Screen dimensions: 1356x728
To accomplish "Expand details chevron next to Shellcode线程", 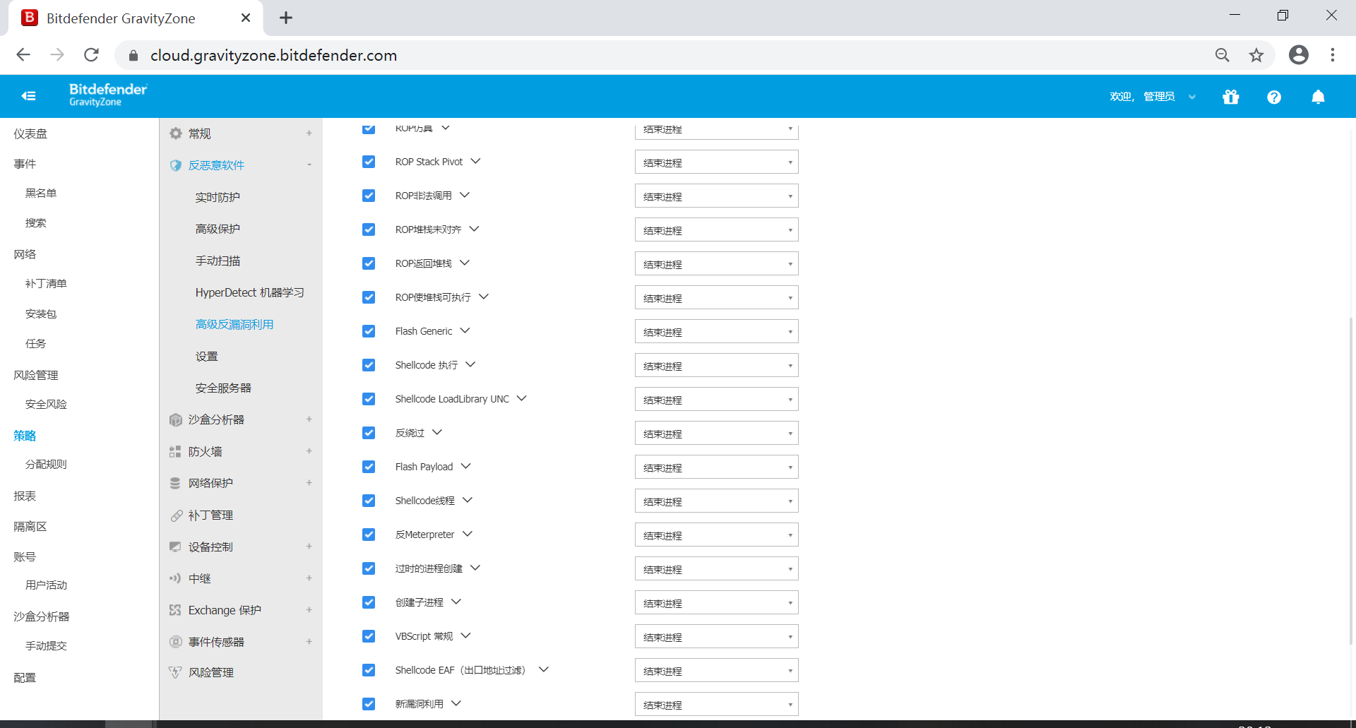I will [468, 500].
